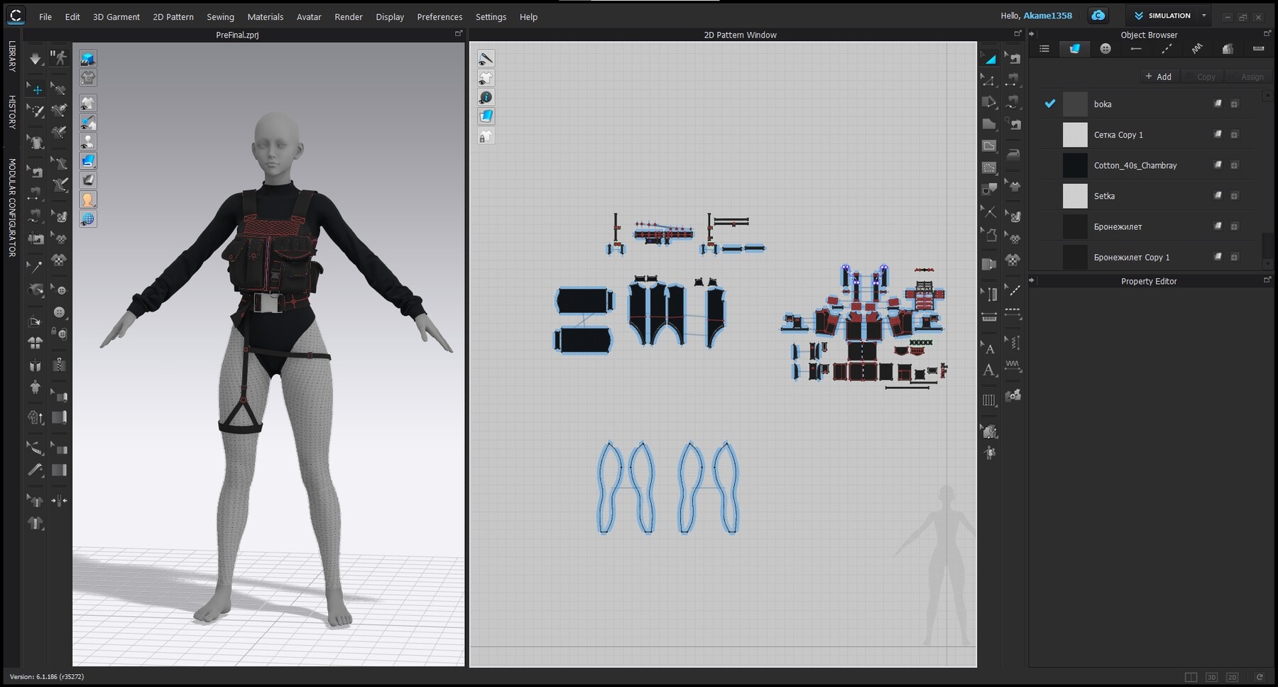Open the Arrangement pause-avatar tool
1278x687 pixels.
point(59,58)
